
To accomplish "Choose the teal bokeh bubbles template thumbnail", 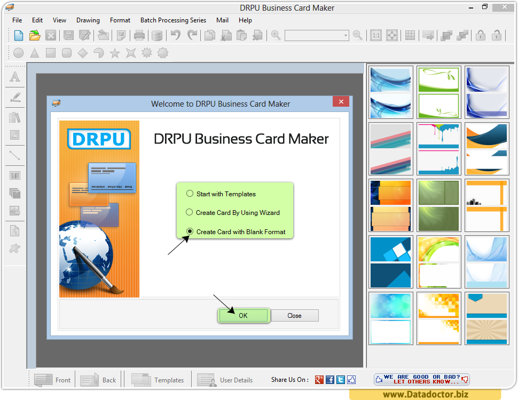I will tap(391, 319).
